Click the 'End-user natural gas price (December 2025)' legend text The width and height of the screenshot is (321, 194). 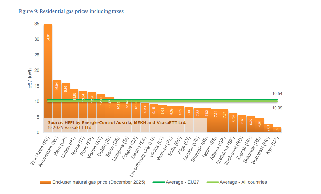tap(99, 182)
